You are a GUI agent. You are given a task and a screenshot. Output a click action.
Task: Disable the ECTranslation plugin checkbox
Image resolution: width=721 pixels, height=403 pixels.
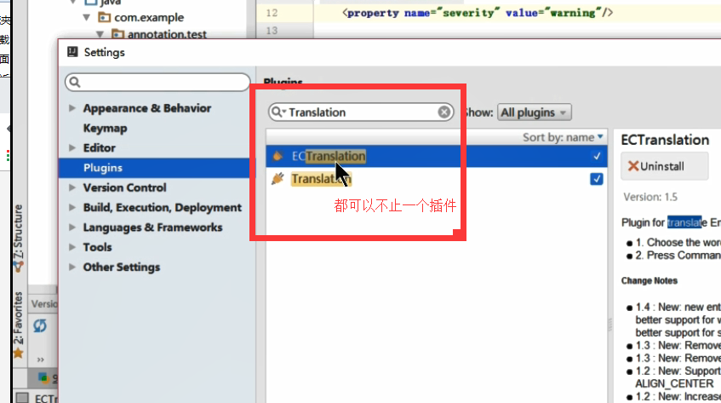(597, 157)
